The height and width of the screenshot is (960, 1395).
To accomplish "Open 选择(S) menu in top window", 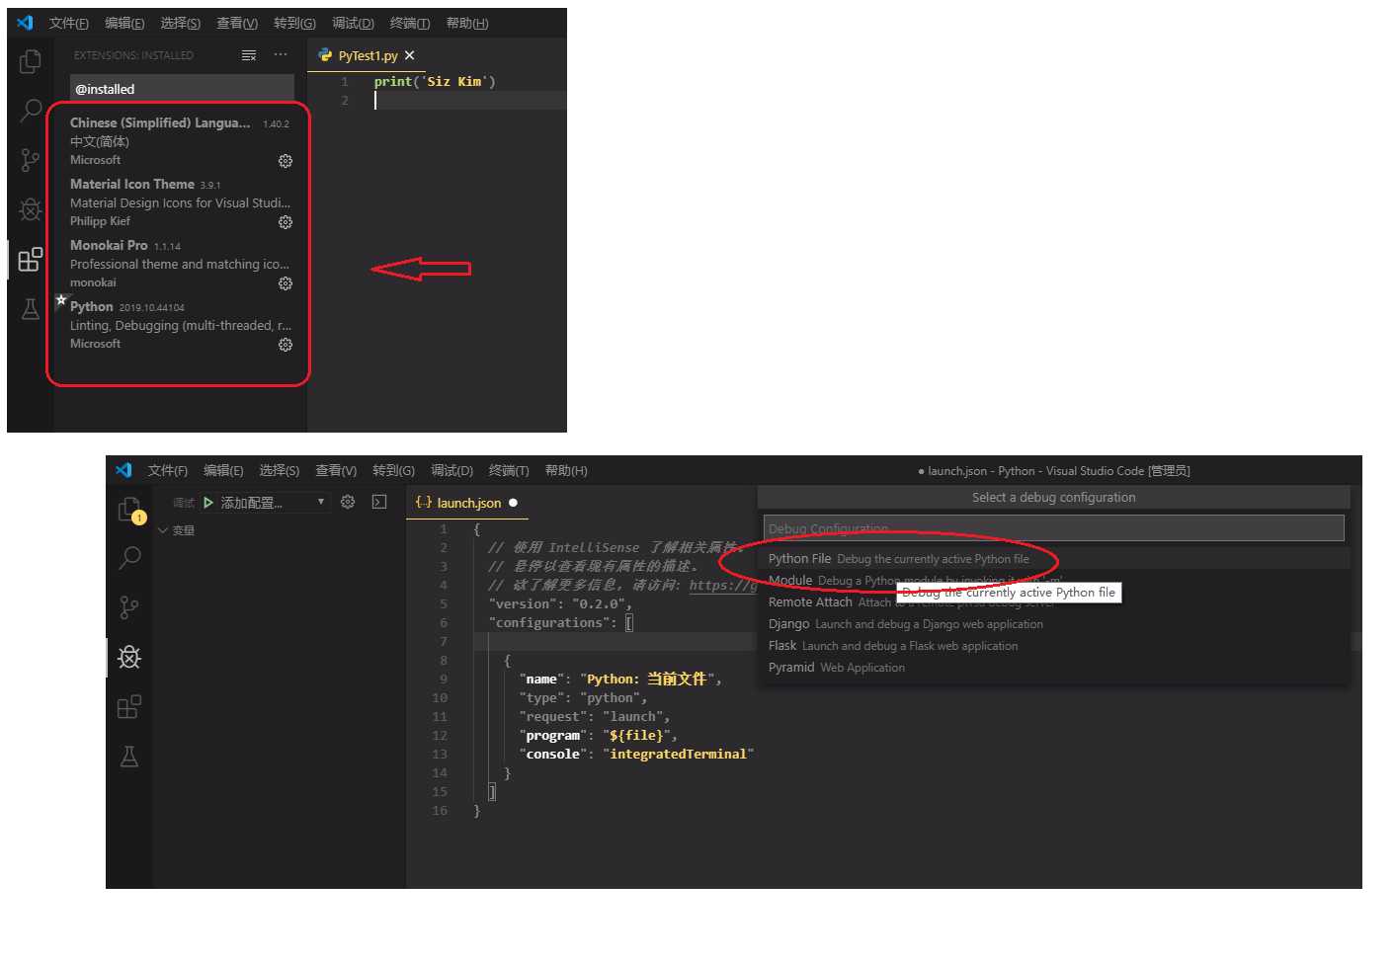I will pyautogui.click(x=180, y=23).
